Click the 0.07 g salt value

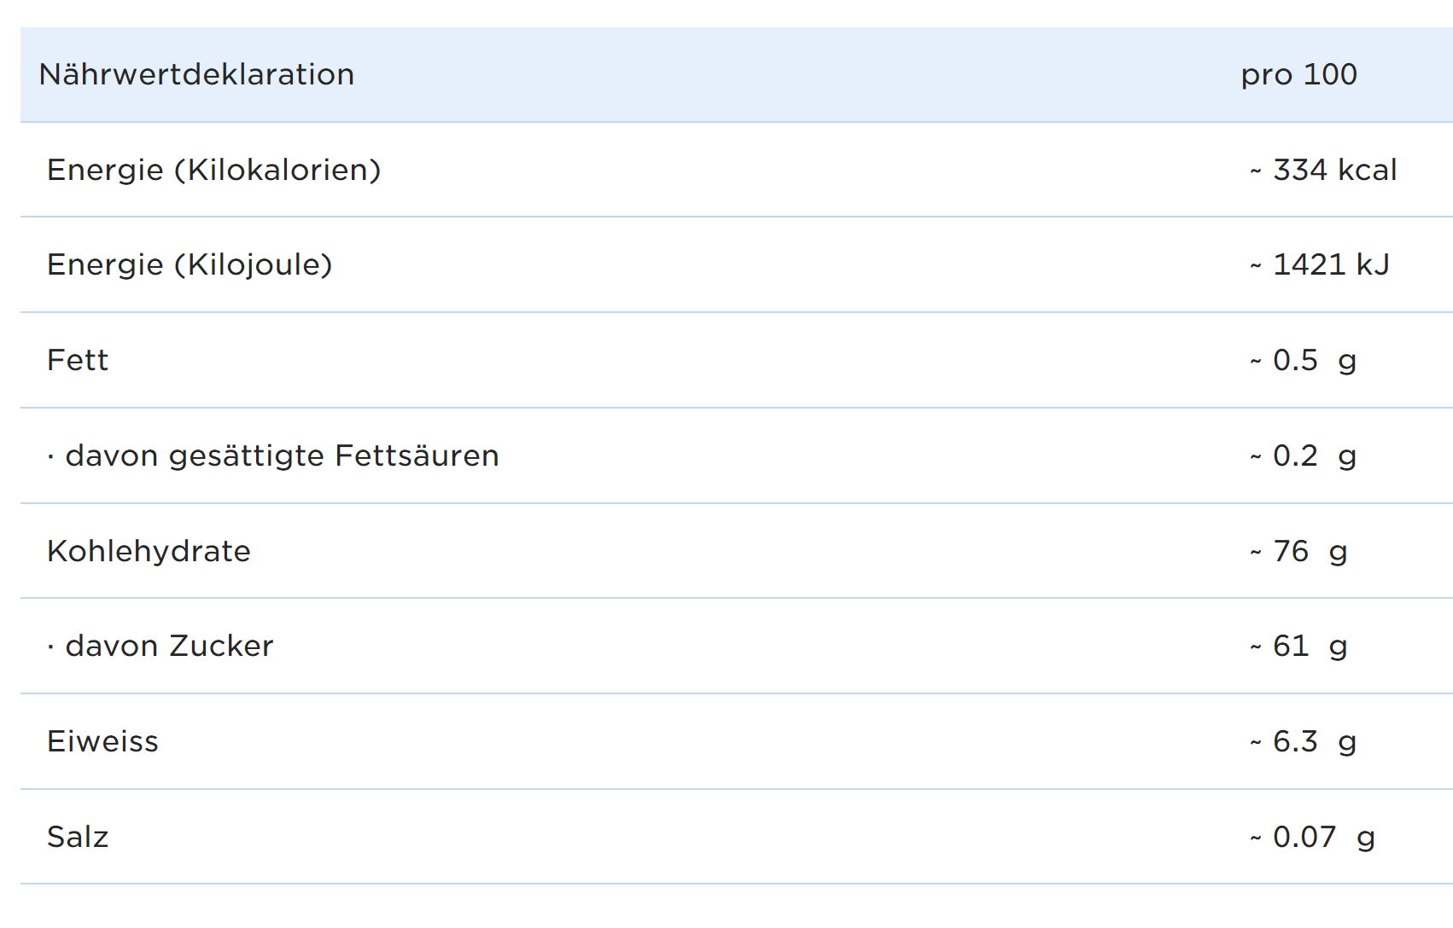[x=1323, y=838]
